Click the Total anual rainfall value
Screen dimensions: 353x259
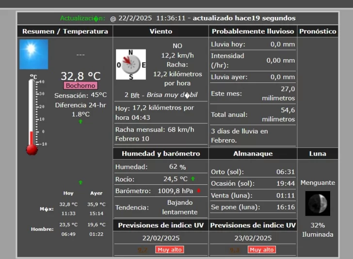click(x=278, y=115)
